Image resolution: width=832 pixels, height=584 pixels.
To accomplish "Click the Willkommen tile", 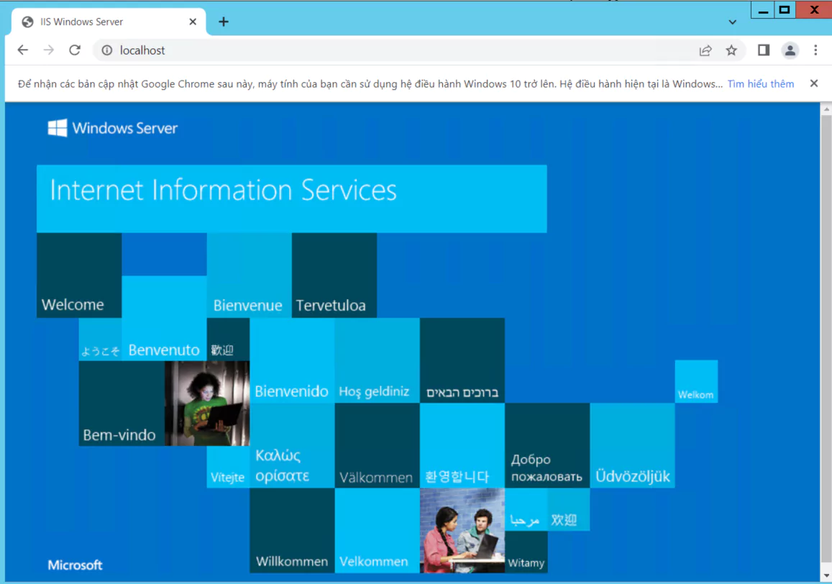I will coord(293,530).
